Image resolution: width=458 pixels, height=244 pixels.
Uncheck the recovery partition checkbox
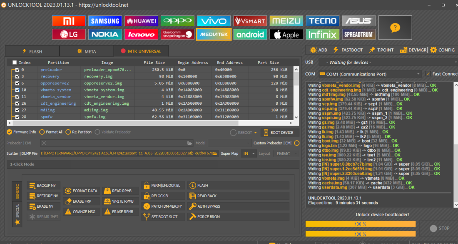17,76
